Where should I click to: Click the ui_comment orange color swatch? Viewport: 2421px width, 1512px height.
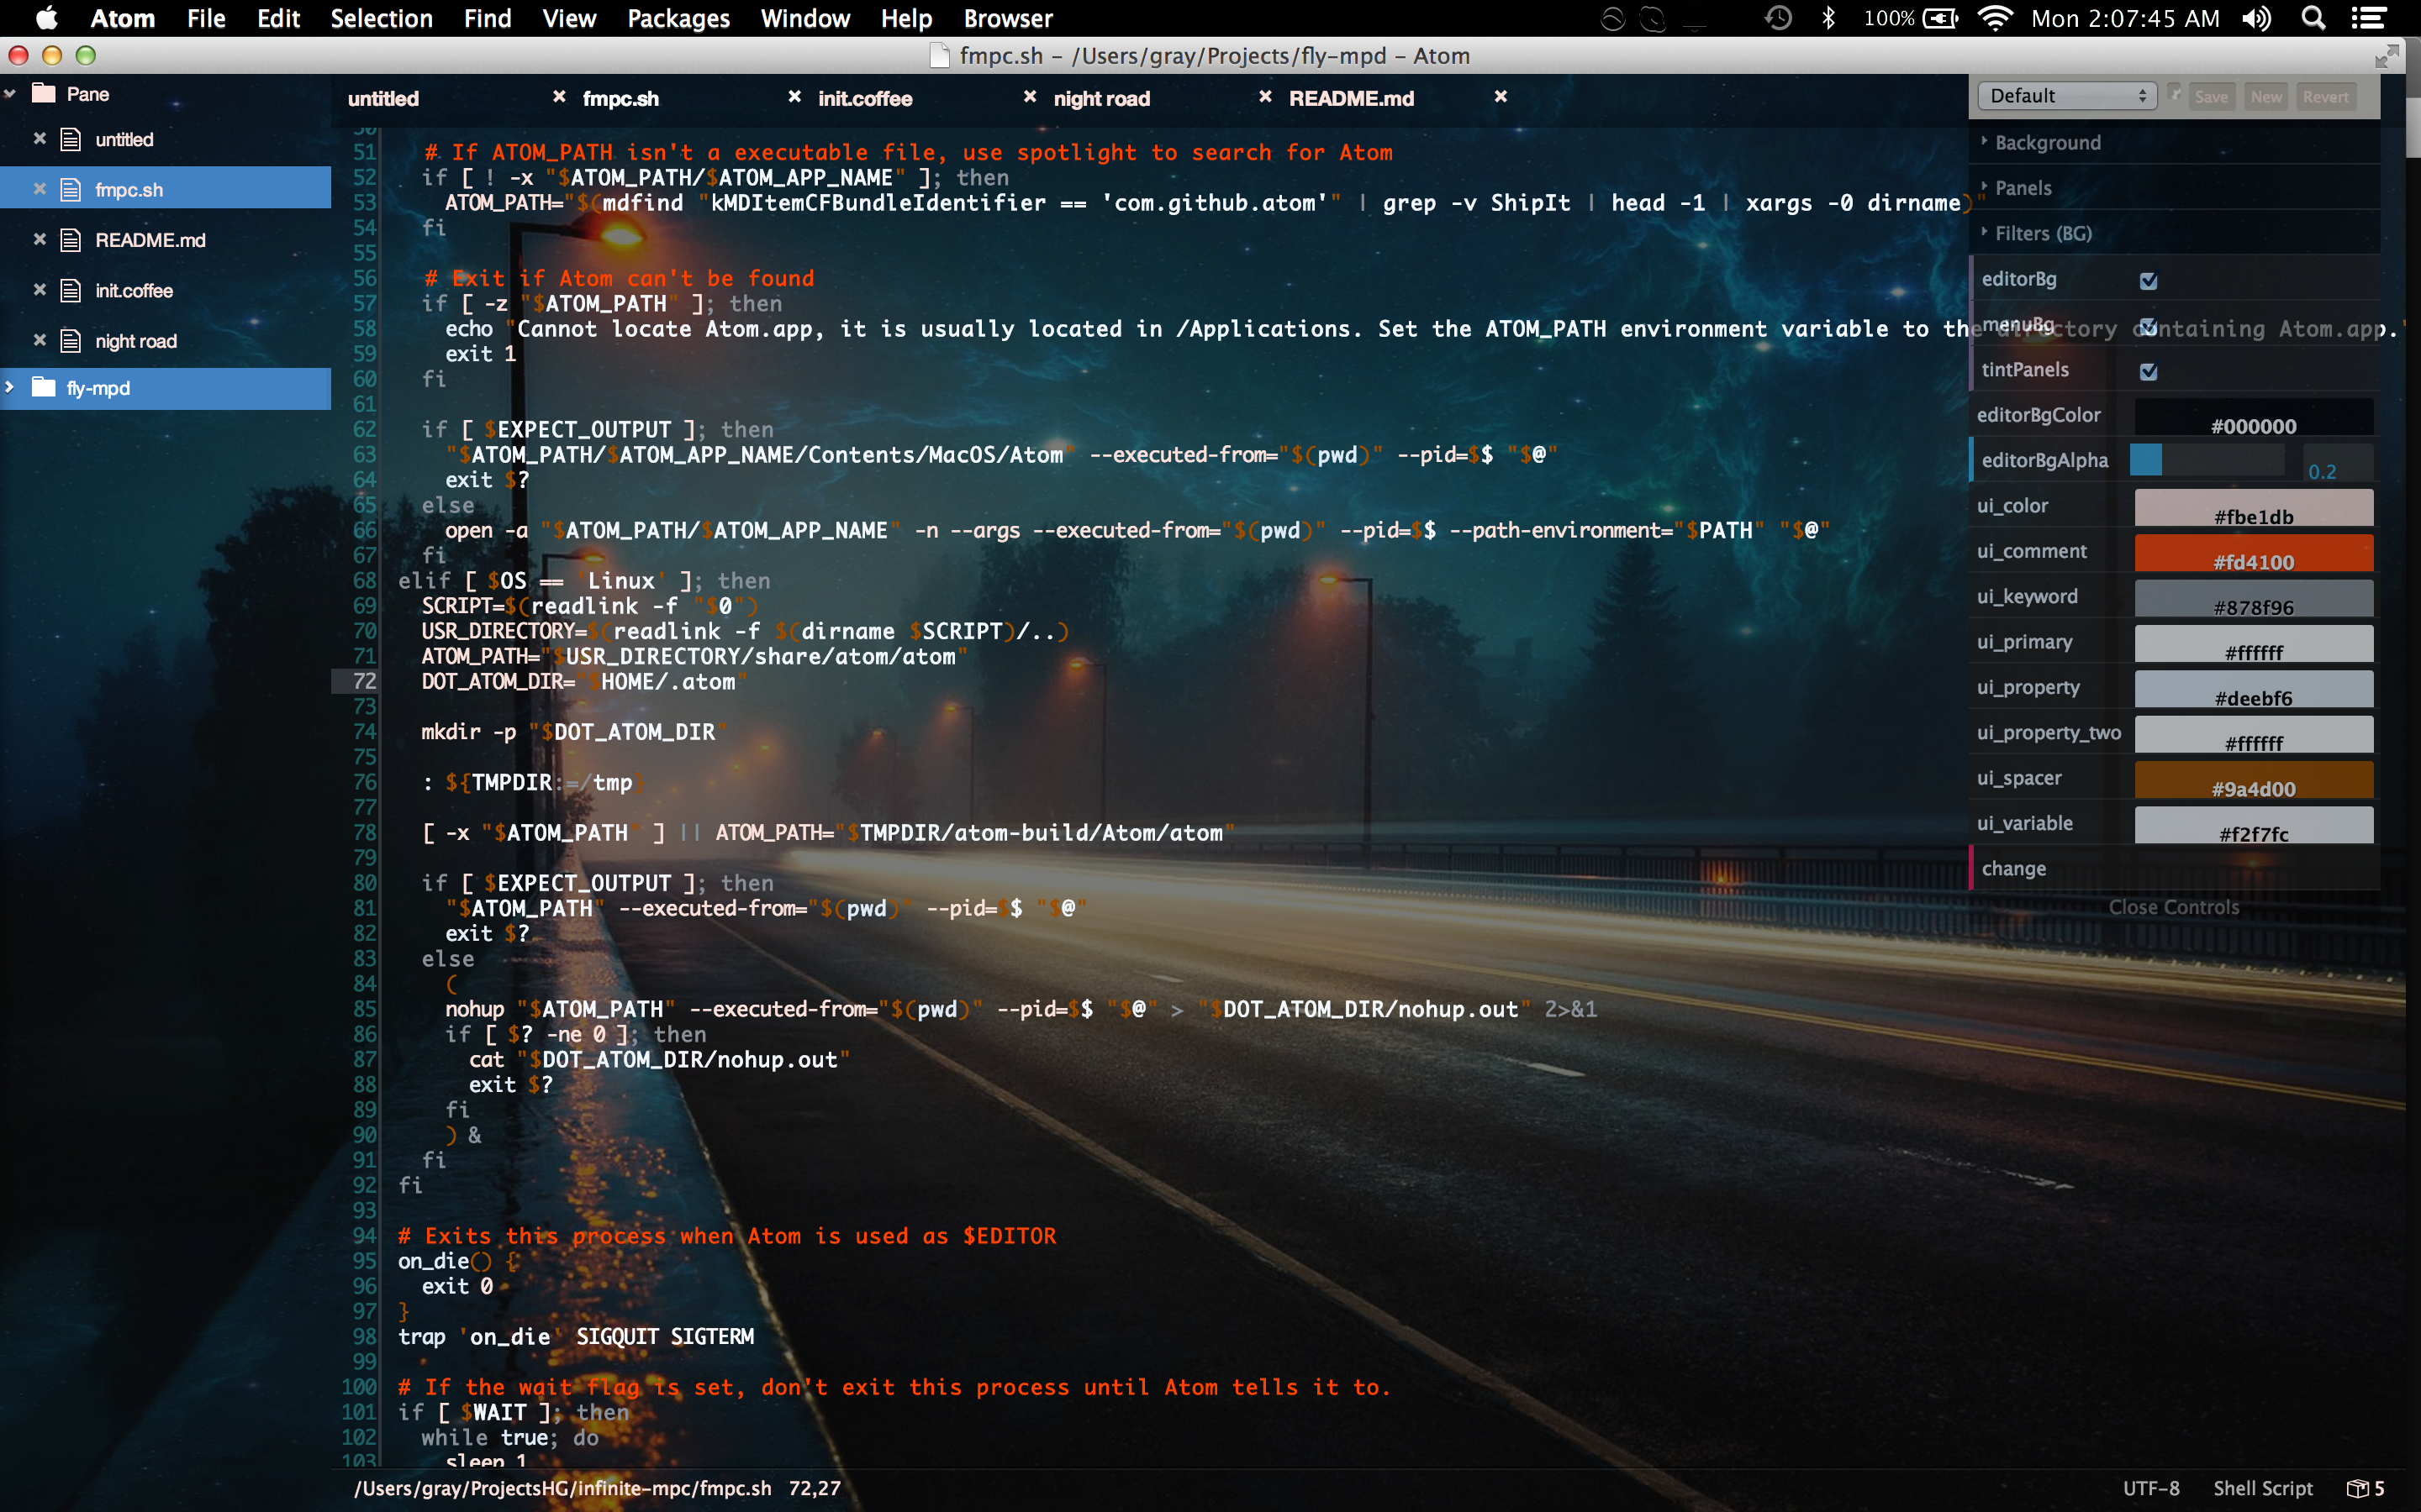tap(2253, 553)
